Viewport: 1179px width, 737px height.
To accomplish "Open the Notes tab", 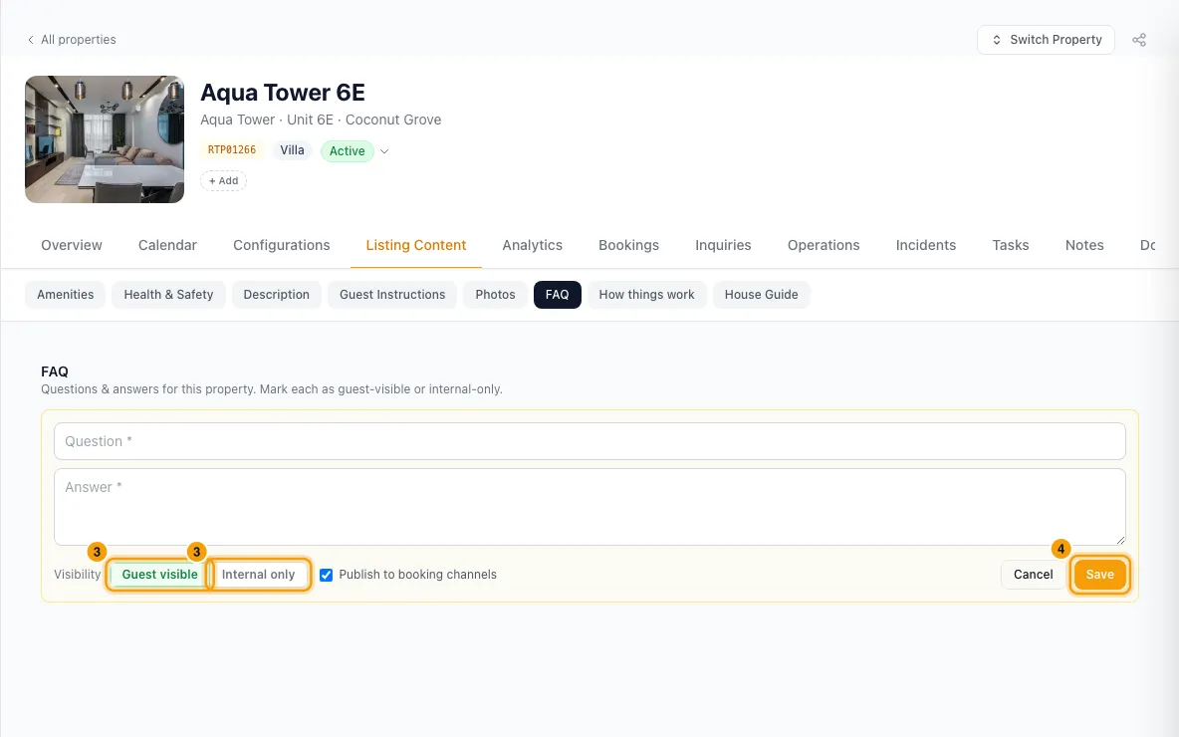I will pyautogui.click(x=1084, y=245).
